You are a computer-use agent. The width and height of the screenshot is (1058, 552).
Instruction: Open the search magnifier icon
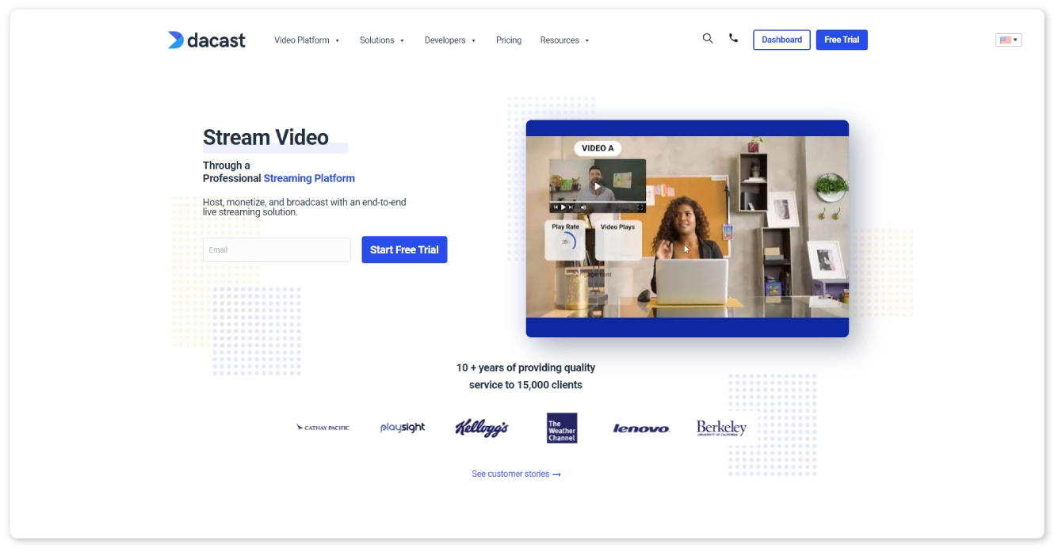pos(708,38)
